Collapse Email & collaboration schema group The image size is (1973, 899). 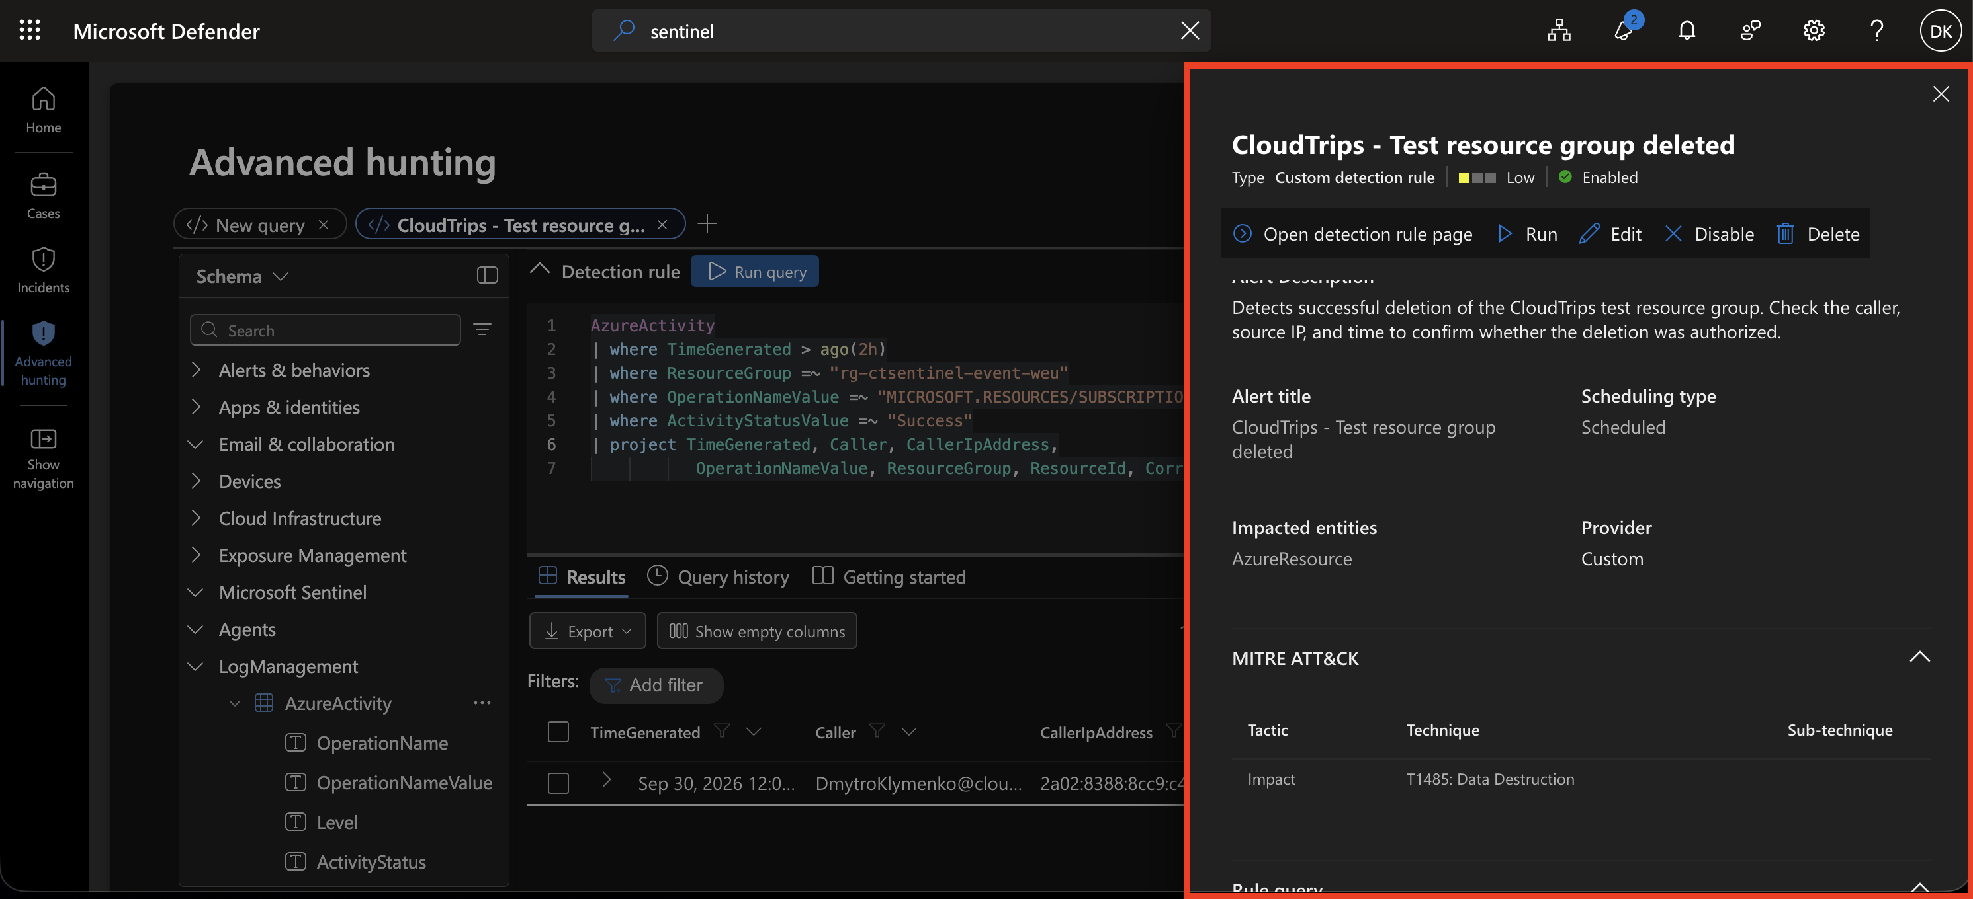pyautogui.click(x=196, y=444)
